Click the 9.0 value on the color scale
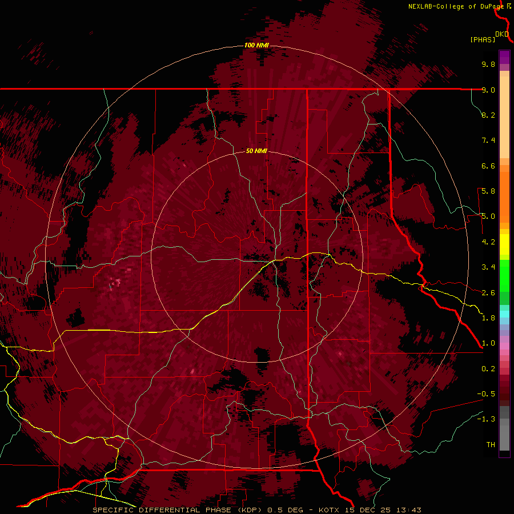This screenshot has width=514, height=514. (x=488, y=90)
